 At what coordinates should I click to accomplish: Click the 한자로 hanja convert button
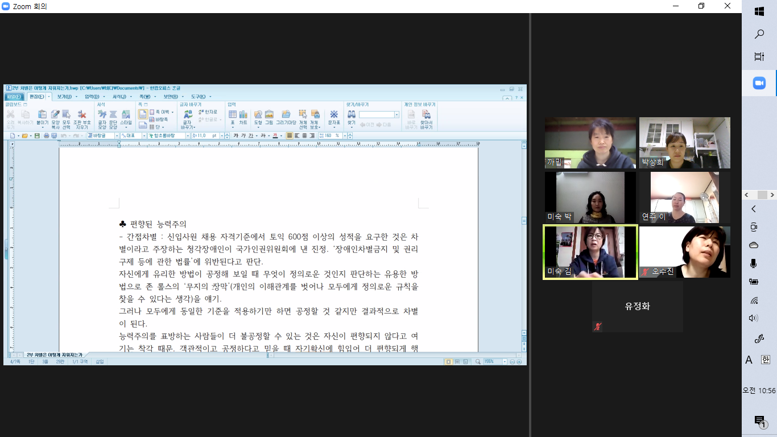pyautogui.click(x=208, y=112)
